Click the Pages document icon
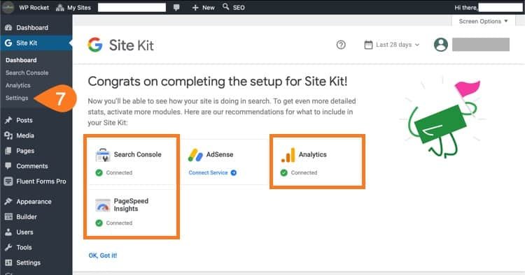Viewport: 525px width, 275px height. point(8,151)
